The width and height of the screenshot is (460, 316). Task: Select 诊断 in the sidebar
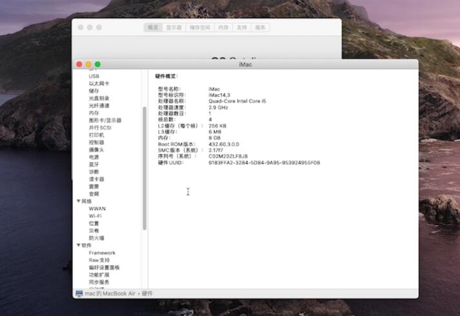tap(94, 172)
